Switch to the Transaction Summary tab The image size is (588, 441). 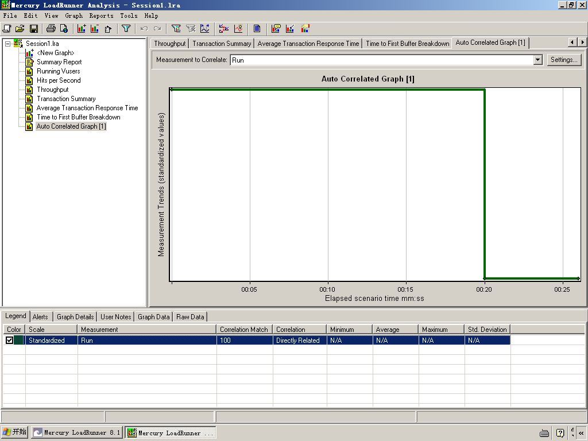[x=222, y=44]
